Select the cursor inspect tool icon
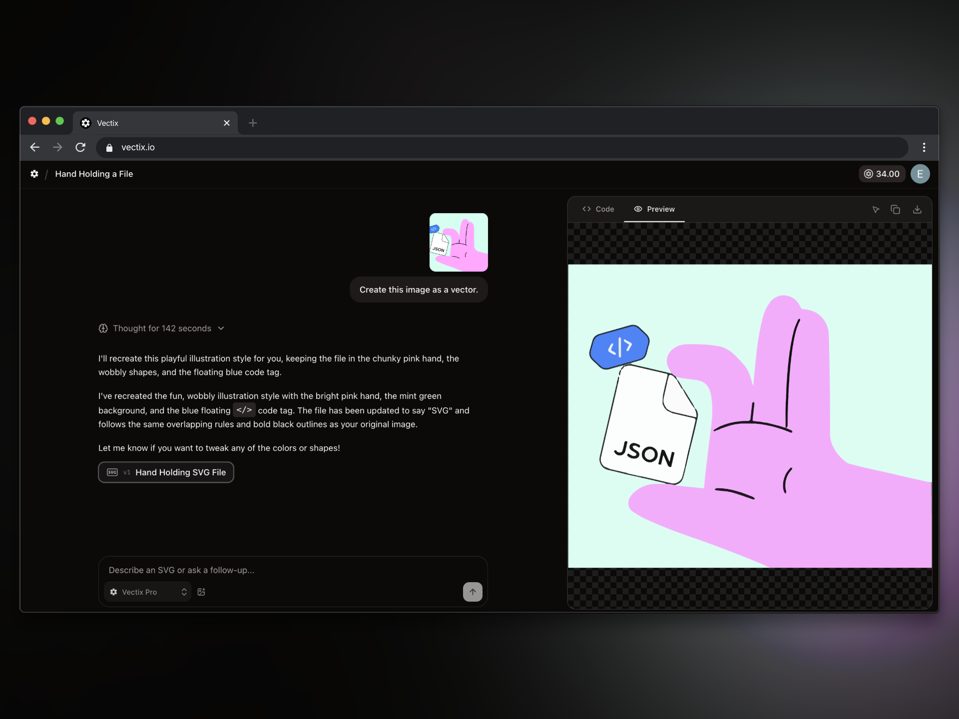The height and width of the screenshot is (719, 959). point(876,210)
